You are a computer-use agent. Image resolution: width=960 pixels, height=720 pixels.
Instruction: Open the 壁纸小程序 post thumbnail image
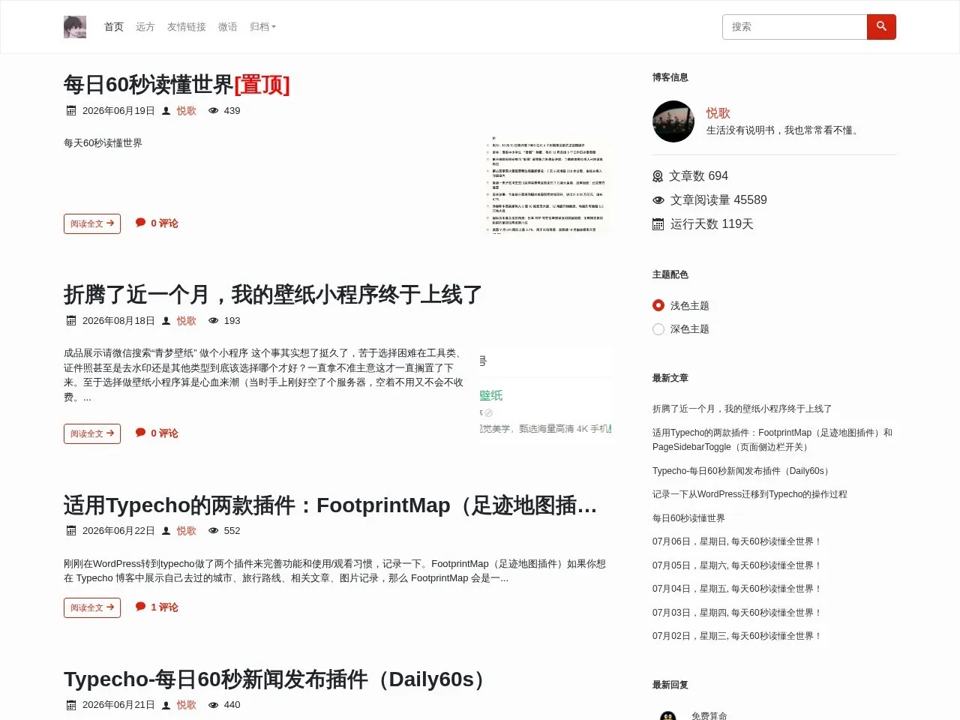click(x=546, y=394)
